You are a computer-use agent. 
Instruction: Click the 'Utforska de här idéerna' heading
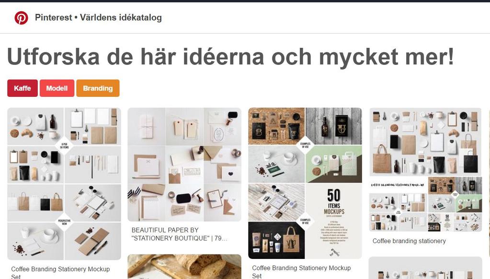tap(230, 57)
